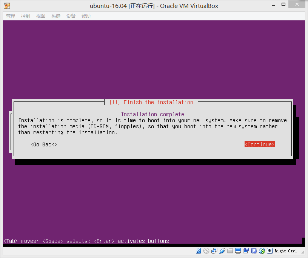Viewport: 308px width, 258px height.
Task: Click the '<Tab> moves' keyboard hint text
Action: [21, 241]
